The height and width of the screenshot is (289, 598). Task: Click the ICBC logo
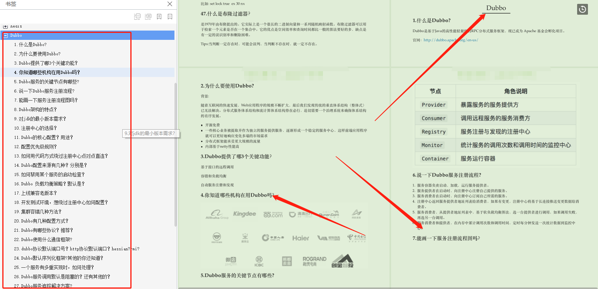pyautogui.click(x=259, y=261)
